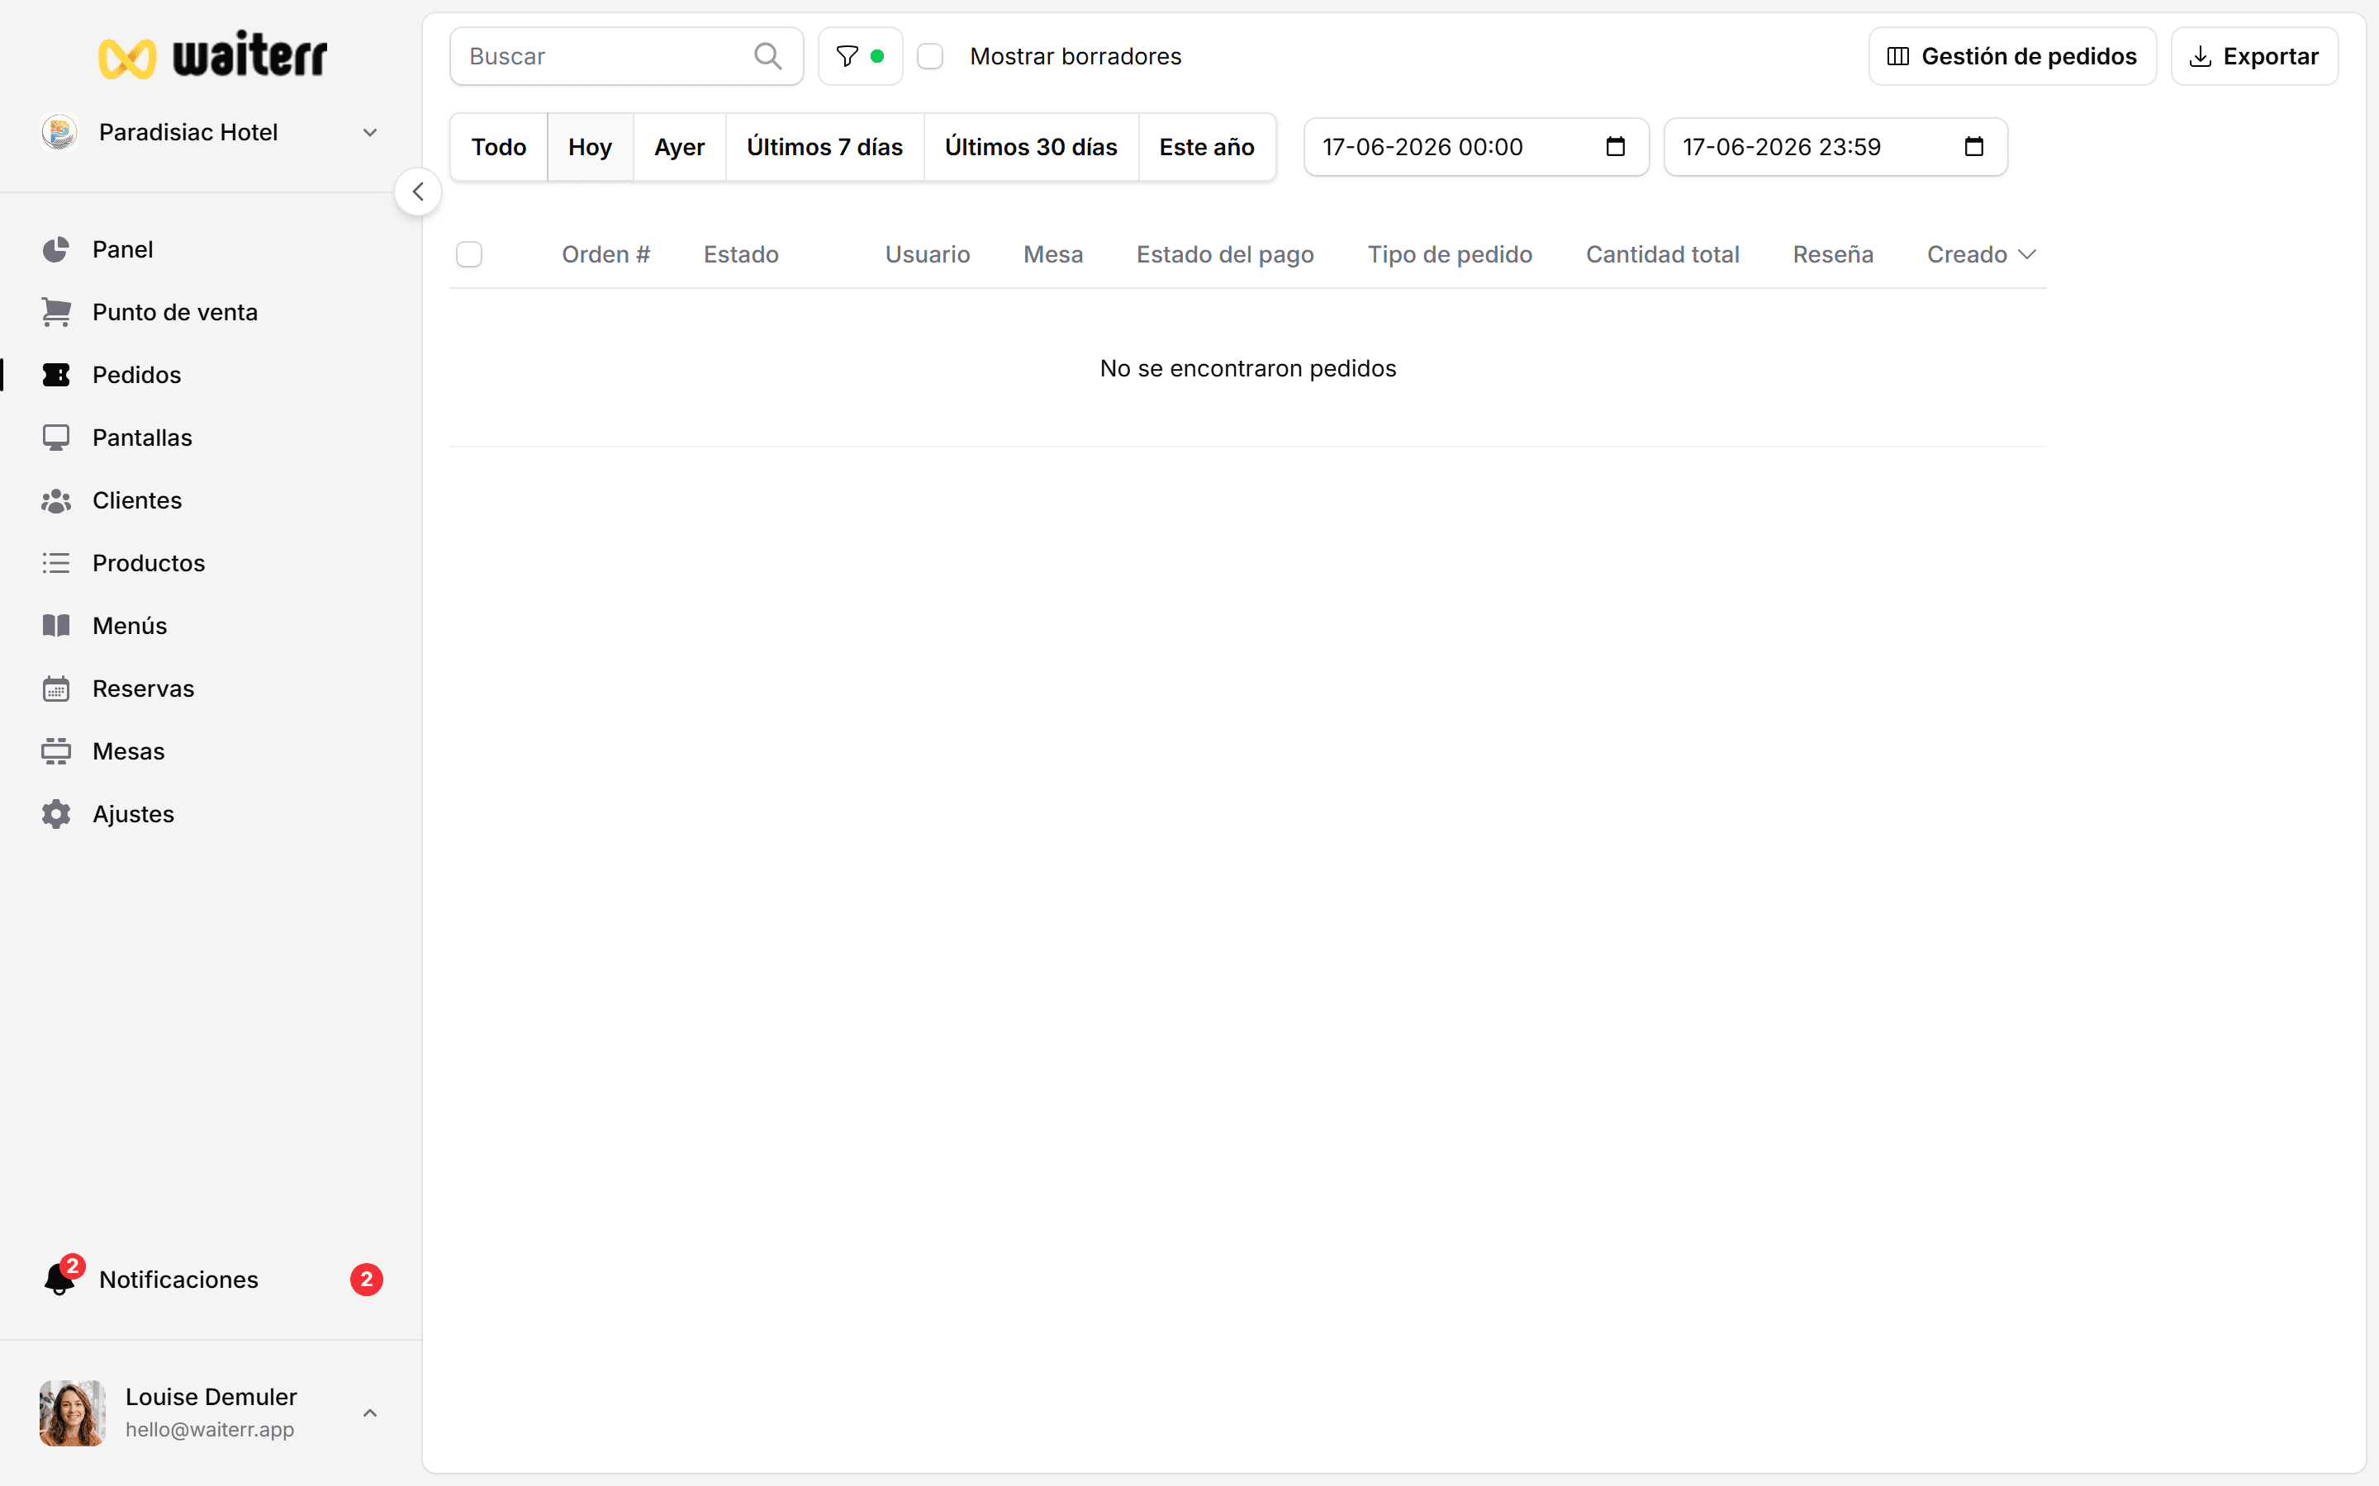Click the Estado column header

(x=741, y=254)
